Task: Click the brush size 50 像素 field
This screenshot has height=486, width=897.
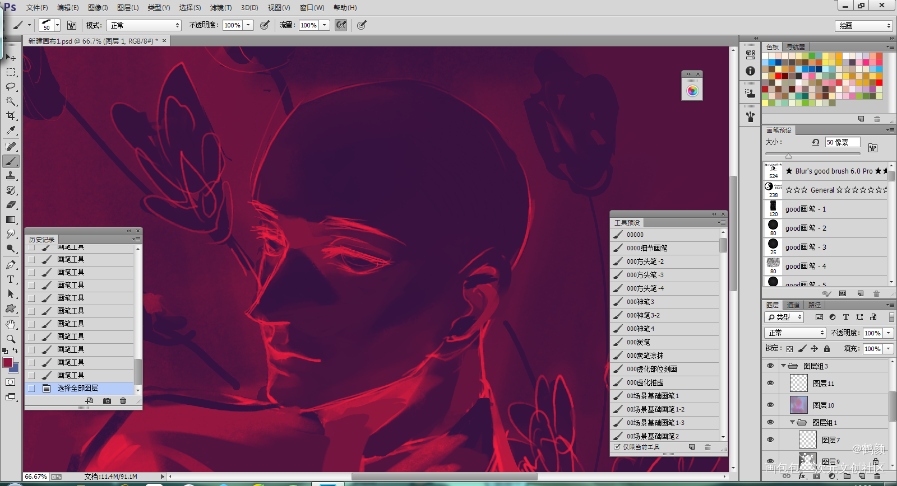Action: coord(841,142)
